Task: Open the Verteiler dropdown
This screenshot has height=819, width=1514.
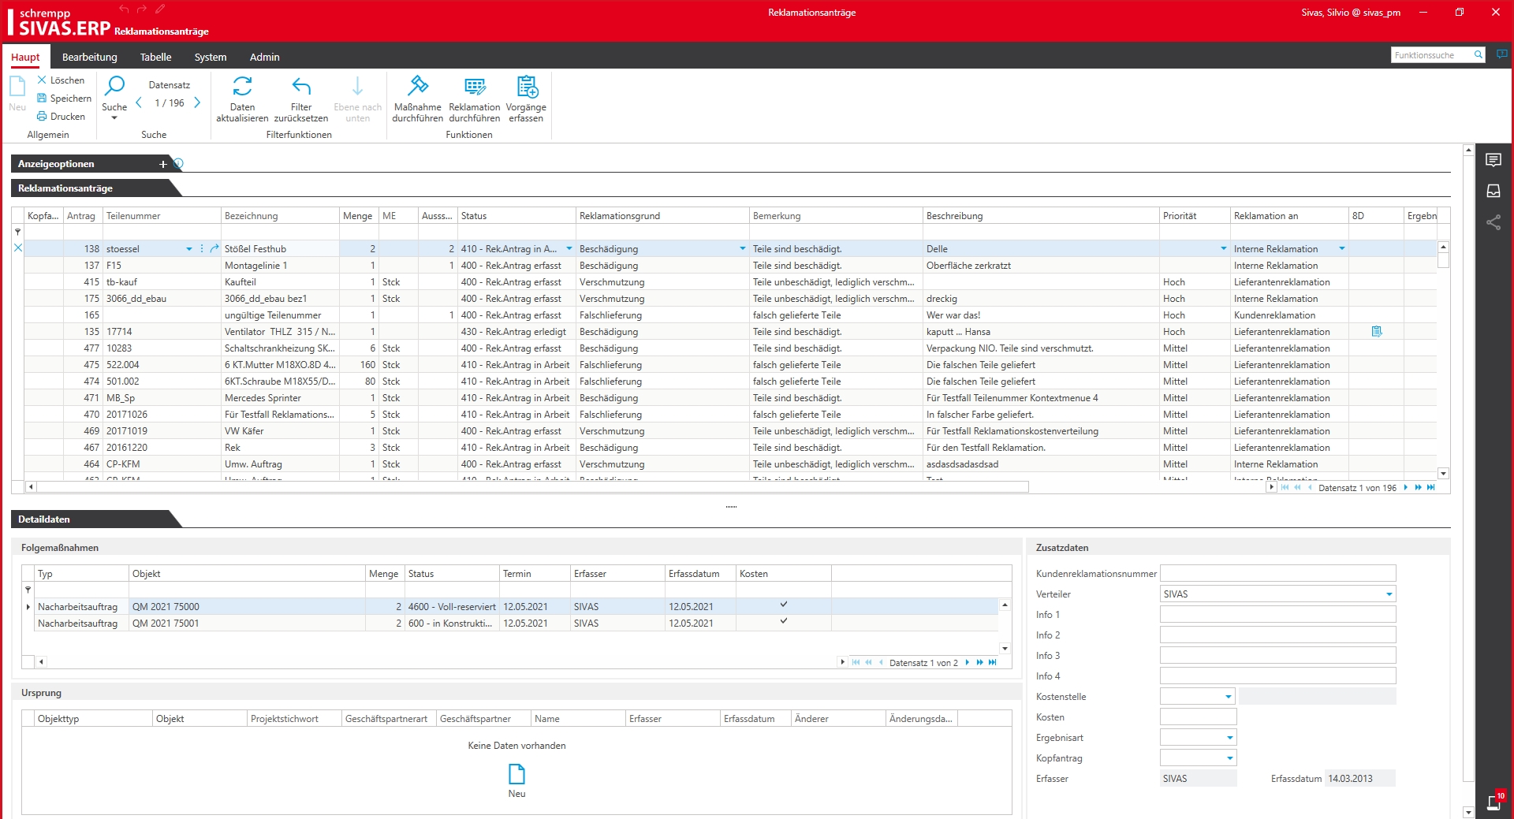Action: [x=1389, y=594]
